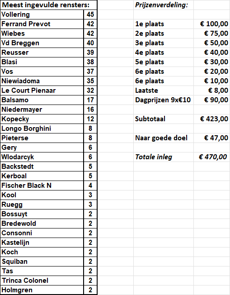The height and width of the screenshot is (295, 230).
Task: Select the Vollering name cell
Action: coord(42,14)
